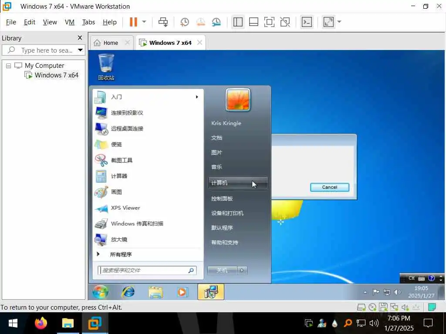This screenshot has width=446, height=334.
Task: Click guest volume tray icon
Action: (397, 292)
